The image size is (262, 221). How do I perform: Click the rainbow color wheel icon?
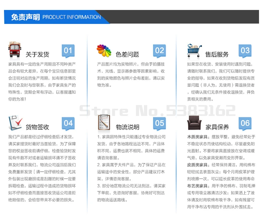click(x=104, y=51)
